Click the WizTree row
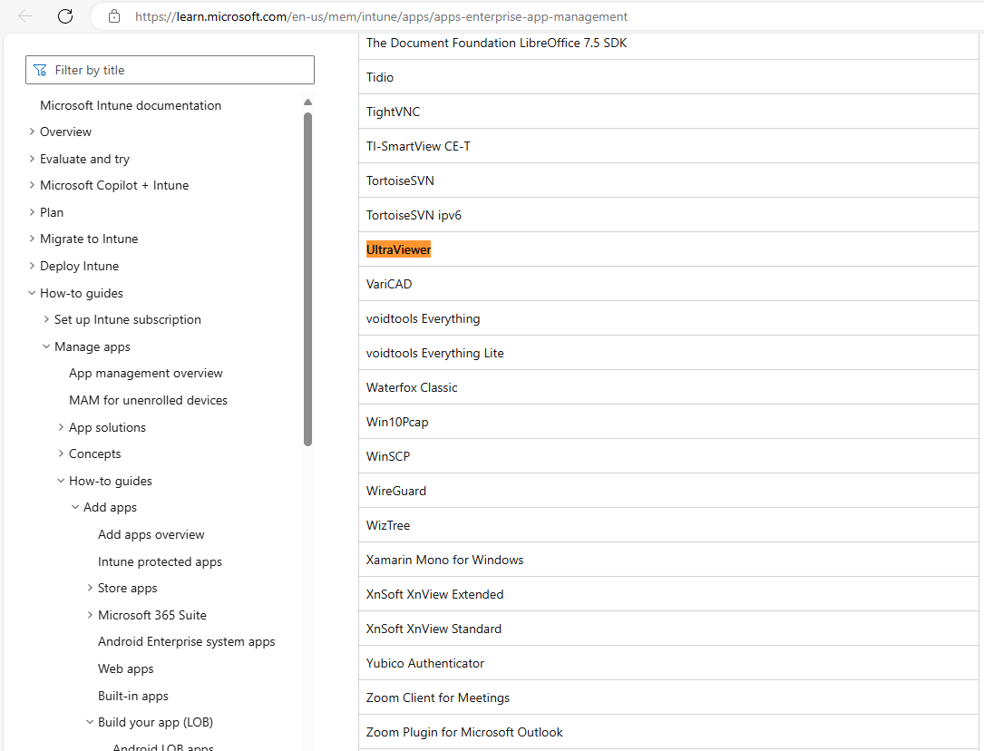984x751 pixels. point(668,526)
